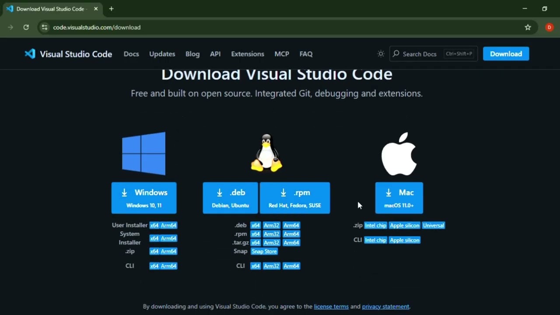Select Intel chip for Mac .zip
The image size is (560, 315).
(x=376, y=225)
